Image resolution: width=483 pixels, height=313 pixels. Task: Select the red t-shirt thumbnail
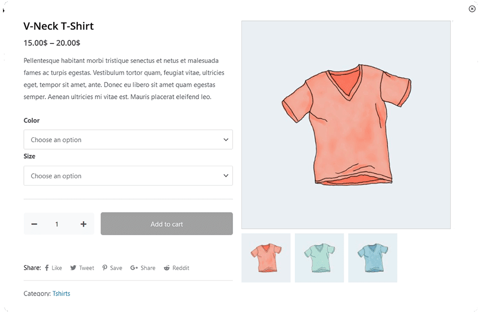pos(266,258)
